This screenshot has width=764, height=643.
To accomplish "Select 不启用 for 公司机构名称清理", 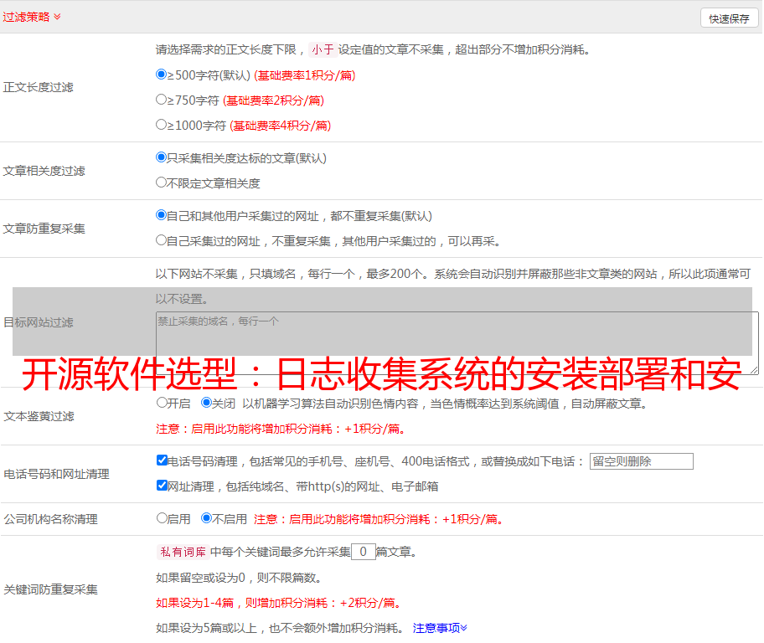I will click(206, 518).
